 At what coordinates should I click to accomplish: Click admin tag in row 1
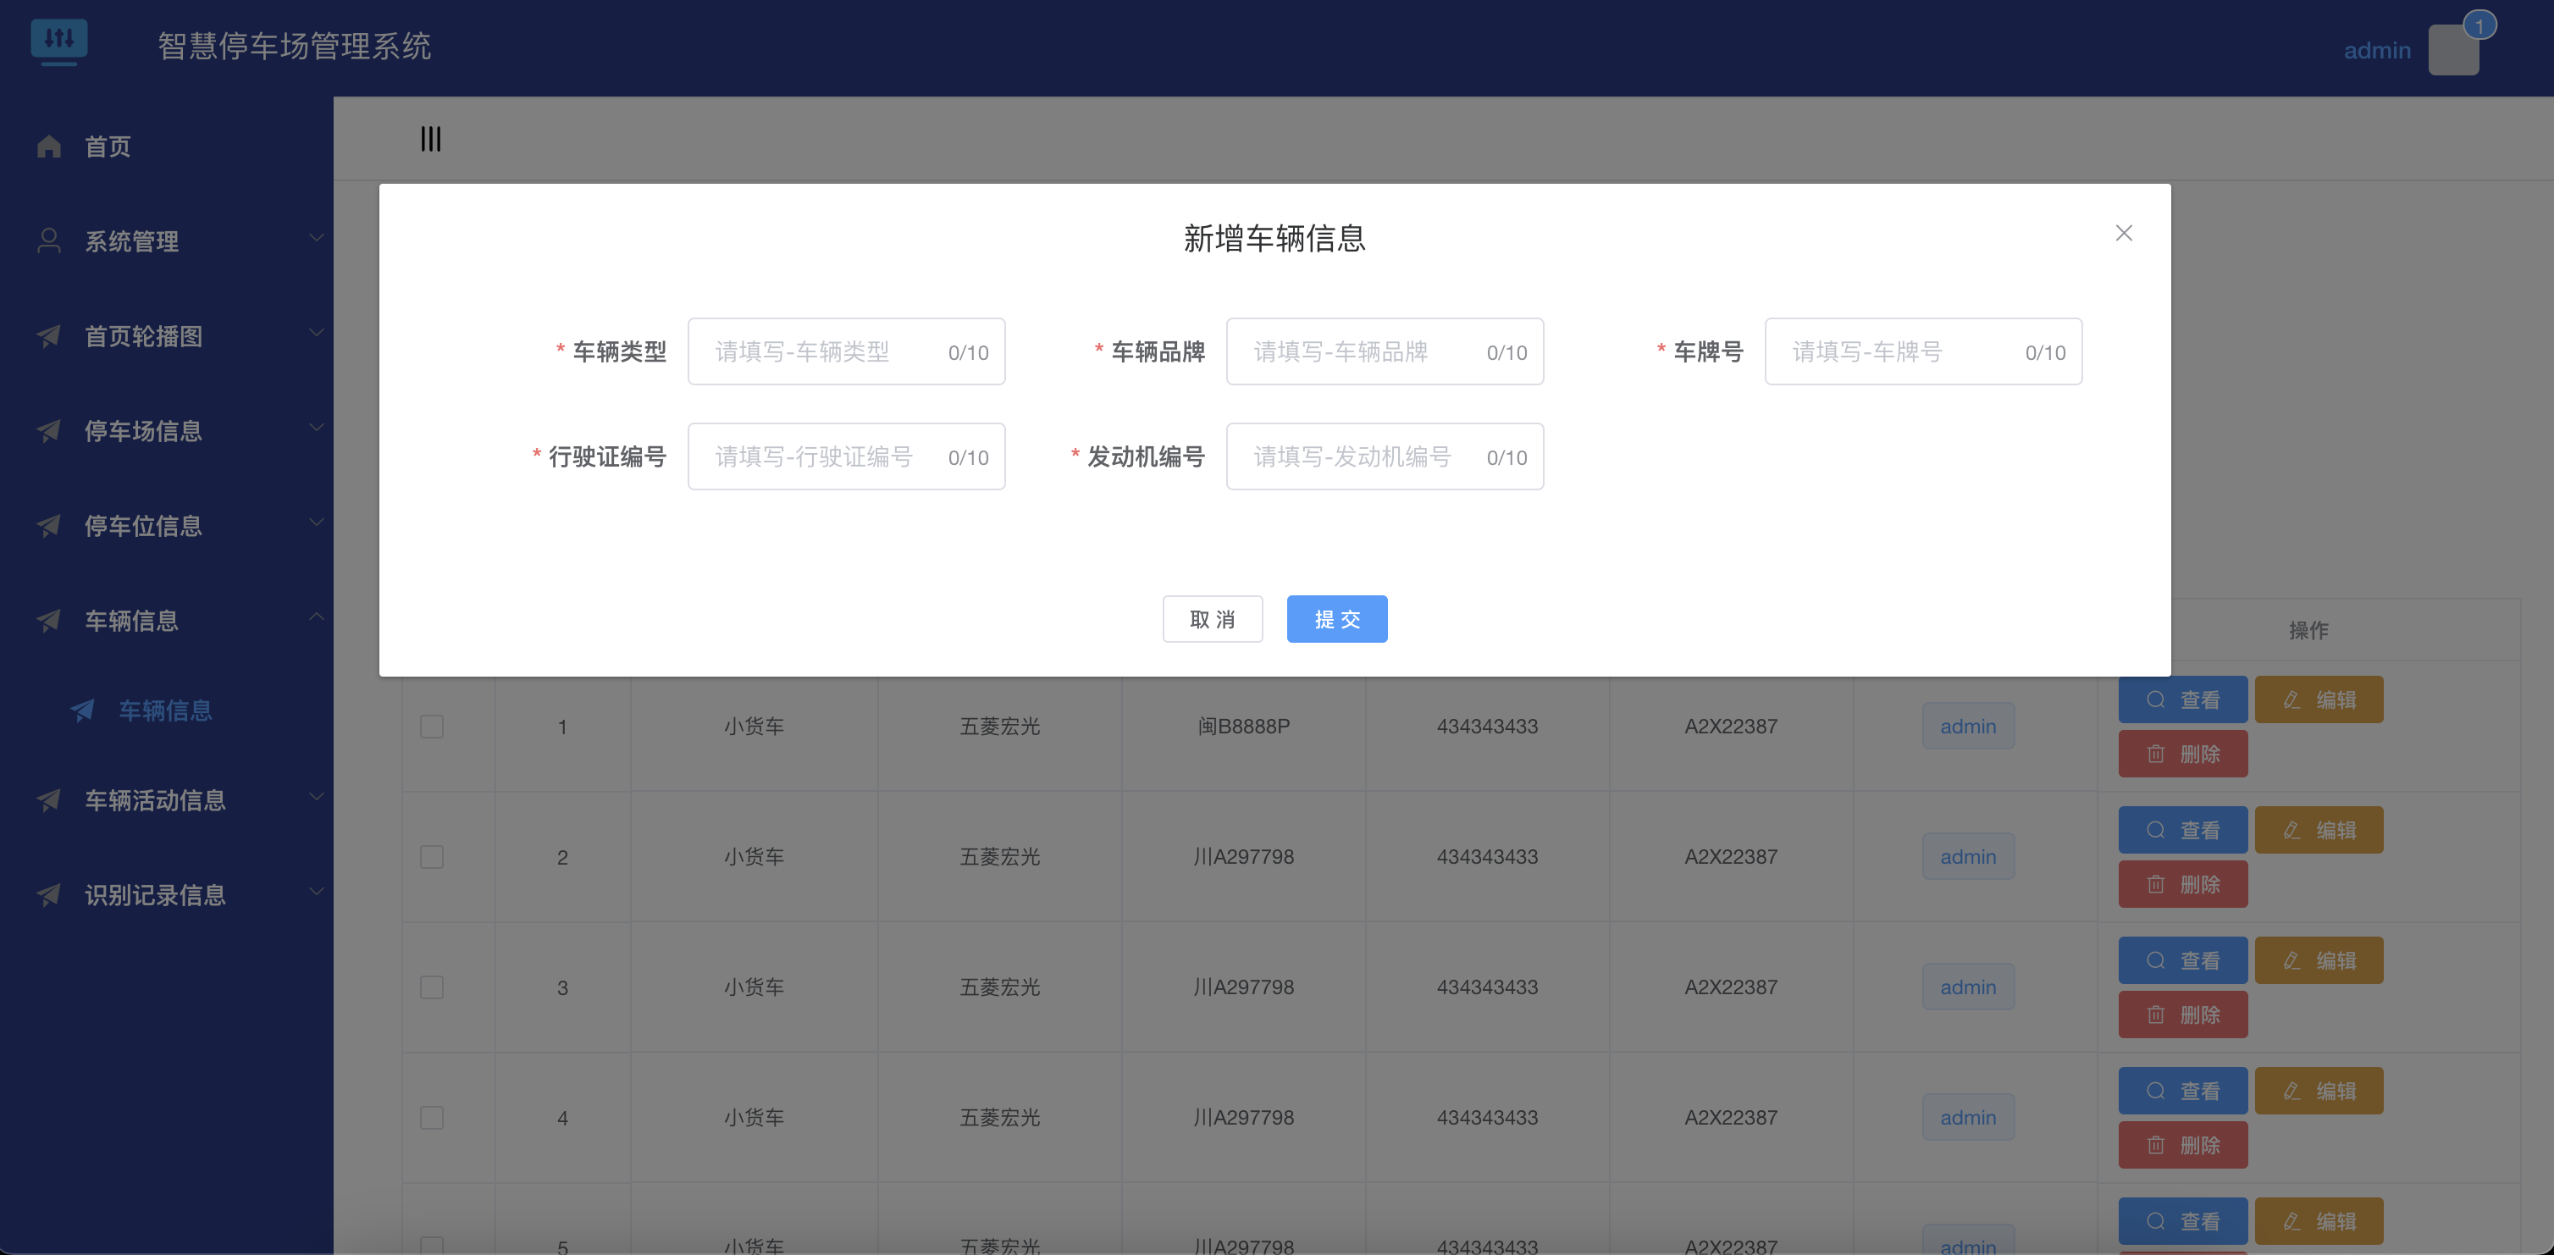click(x=1968, y=727)
